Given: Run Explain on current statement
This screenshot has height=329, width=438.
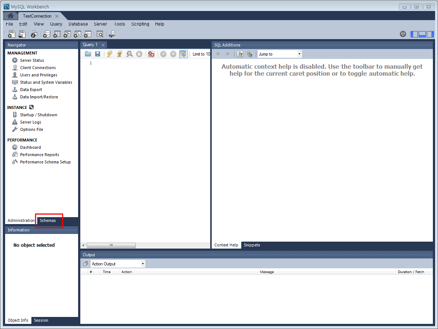Looking at the screenshot, I should 129,54.
